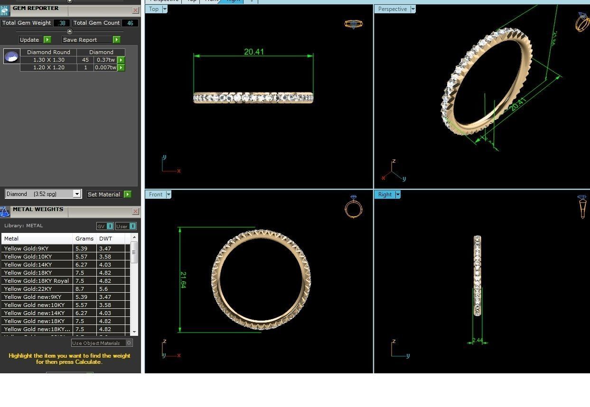
Task: Click the 1.30 X 1.30 size cell
Action: (49, 60)
